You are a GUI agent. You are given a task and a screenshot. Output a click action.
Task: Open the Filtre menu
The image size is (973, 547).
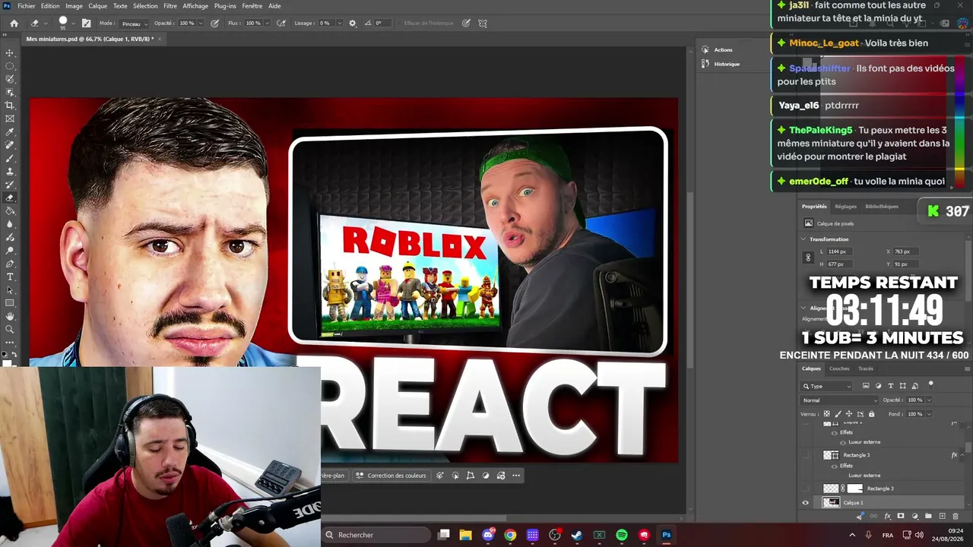coord(170,6)
